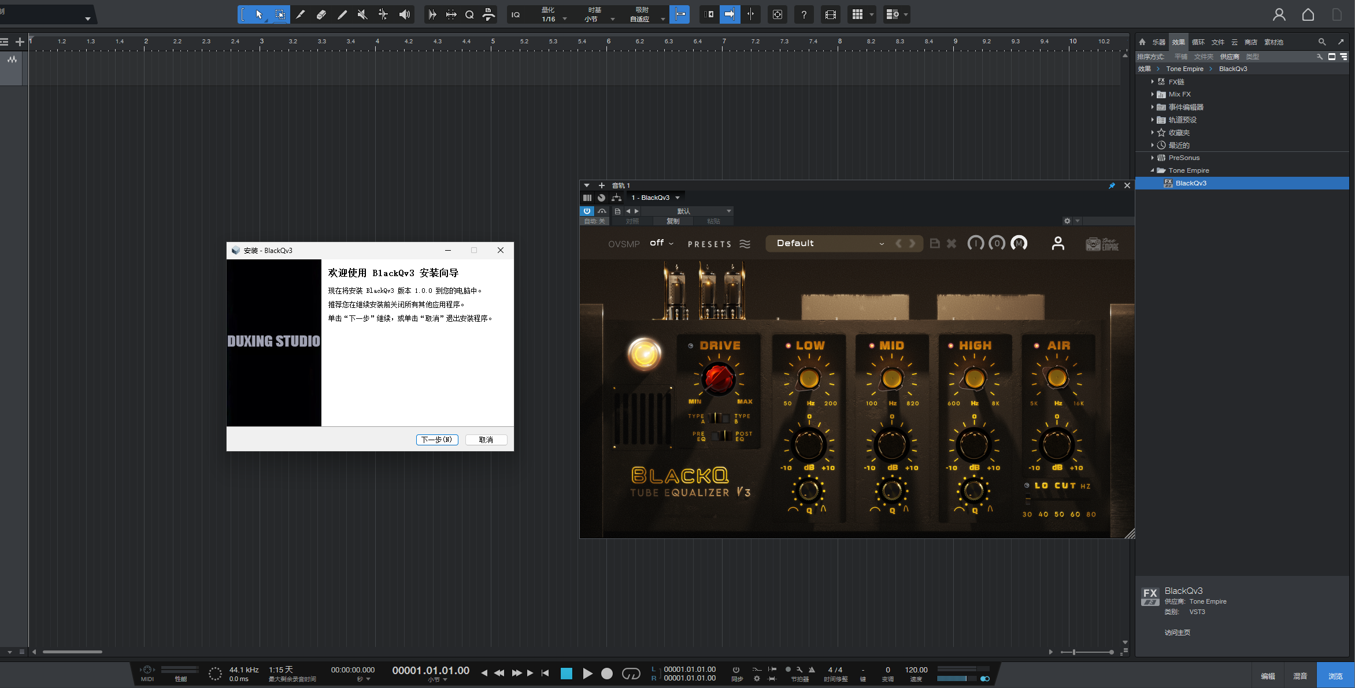Image resolution: width=1355 pixels, height=688 pixels.
Task: Click the question mark help icon
Action: point(804,14)
